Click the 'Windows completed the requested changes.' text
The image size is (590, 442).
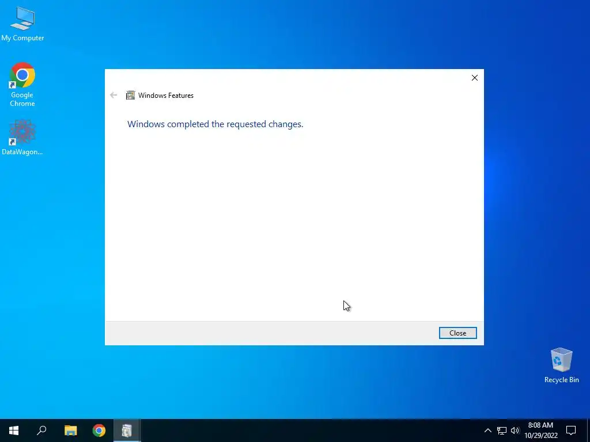coord(215,124)
